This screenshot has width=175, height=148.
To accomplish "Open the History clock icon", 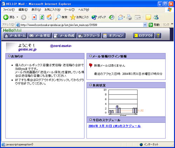I will tap(112, 17).
